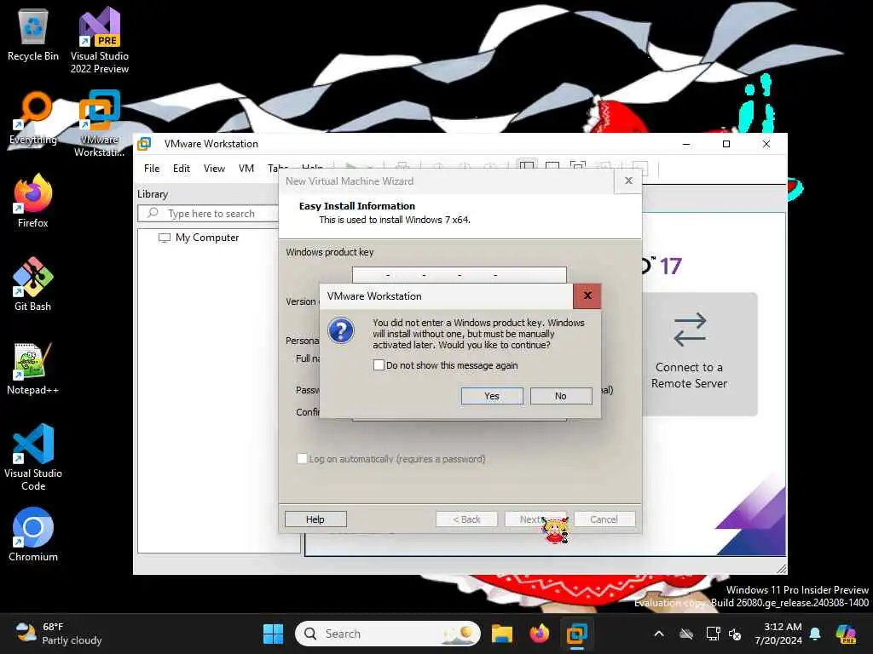The width and height of the screenshot is (873, 654).
Task: Maximize the VMware Workstation window
Action: pyautogui.click(x=726, y=144)
